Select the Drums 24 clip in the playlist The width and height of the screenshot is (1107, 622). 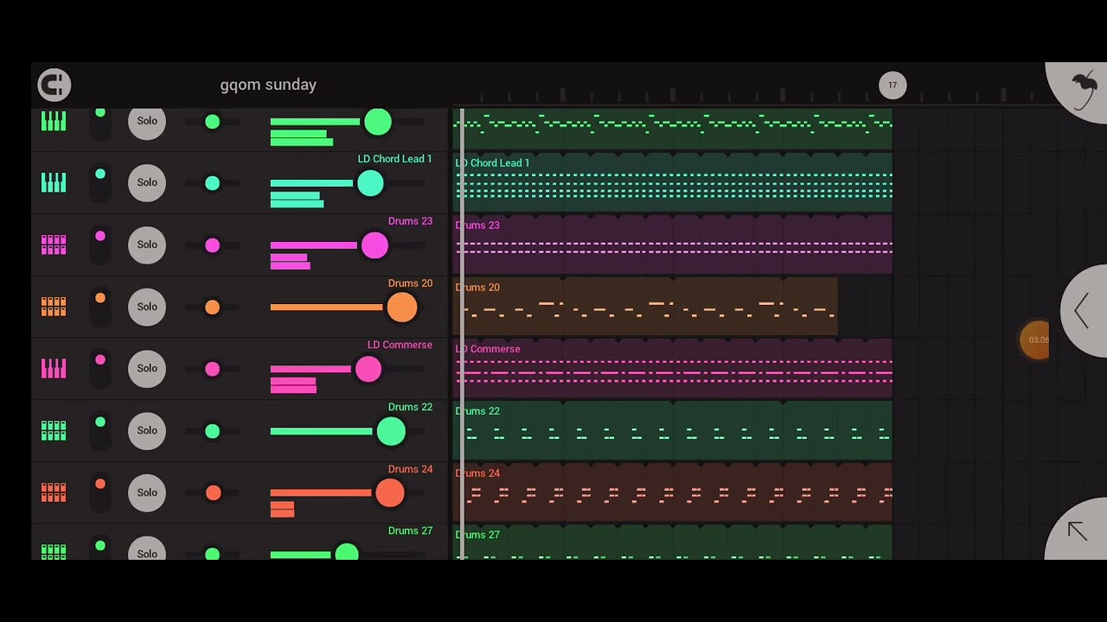[x=672, y=492]
